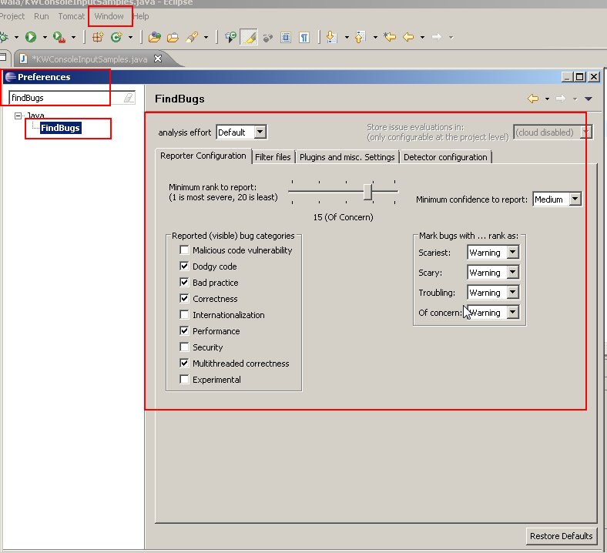Toggle the Mark Occurrences highlighter icon

[x=249, y=37]
